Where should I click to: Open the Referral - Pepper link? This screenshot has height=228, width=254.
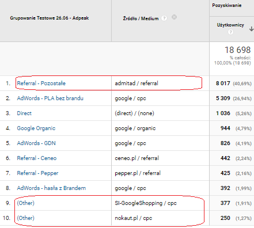click(37, 173)
